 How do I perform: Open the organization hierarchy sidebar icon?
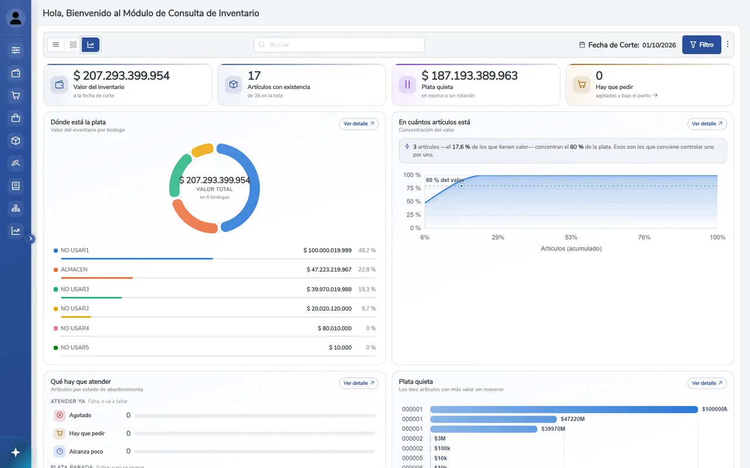16,208
